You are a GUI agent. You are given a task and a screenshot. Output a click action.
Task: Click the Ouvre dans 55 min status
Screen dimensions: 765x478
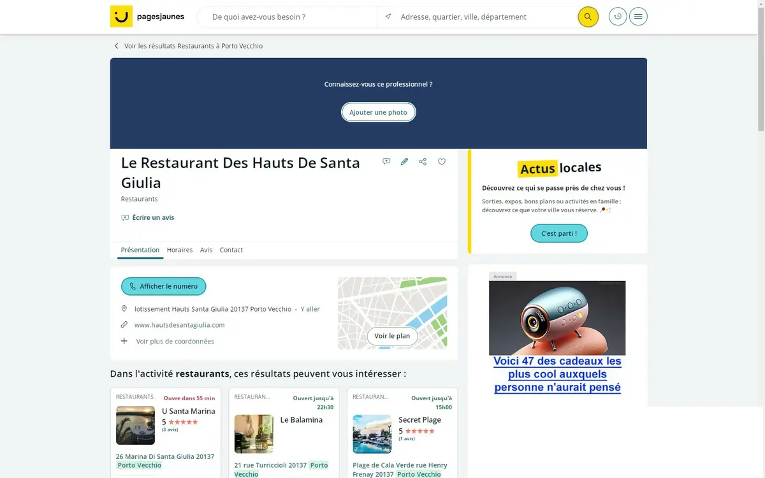(x=189, y=398)
